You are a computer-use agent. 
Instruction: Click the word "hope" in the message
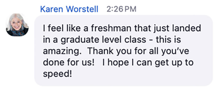tap(118, 63)
